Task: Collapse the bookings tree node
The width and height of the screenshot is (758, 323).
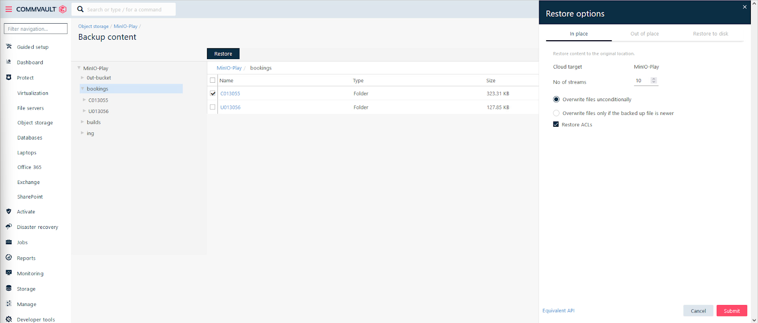Action: point(82,88)
